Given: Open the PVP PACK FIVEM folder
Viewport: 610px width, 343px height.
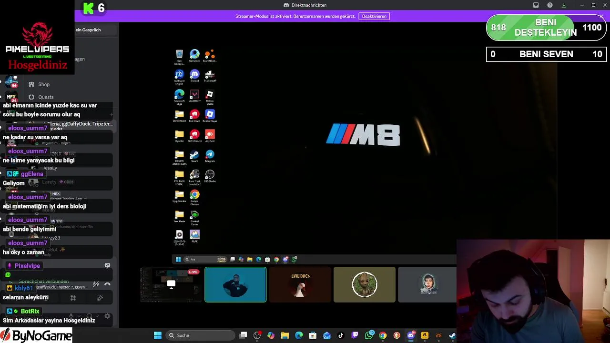Looking at the screenshot, I should tap(179, 178).
